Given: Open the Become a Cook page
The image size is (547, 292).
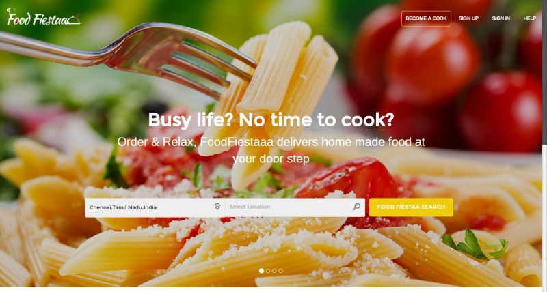Looking at the screenshot, I should pyautogui.click(x=426, y=18).
